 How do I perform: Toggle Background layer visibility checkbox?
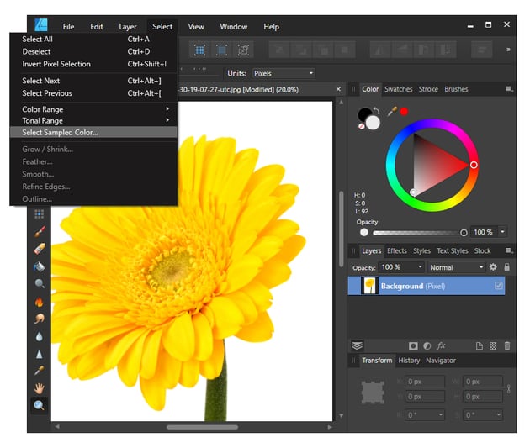[499, 286]
